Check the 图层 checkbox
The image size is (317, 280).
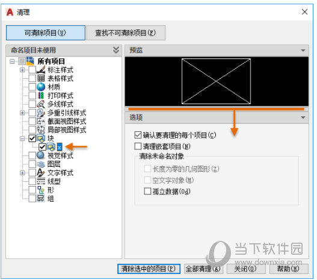[32, 164]
